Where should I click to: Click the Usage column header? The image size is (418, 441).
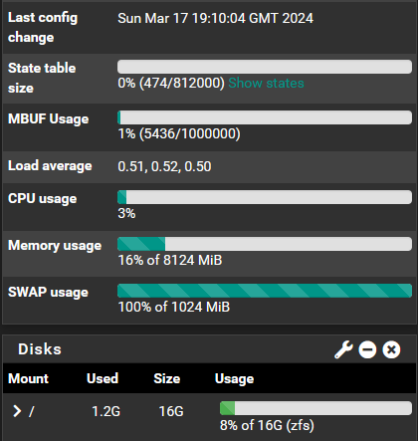(x=234, y=378)
